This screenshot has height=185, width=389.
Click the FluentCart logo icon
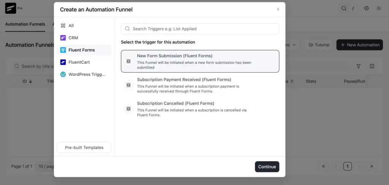(x=63, y=62)
